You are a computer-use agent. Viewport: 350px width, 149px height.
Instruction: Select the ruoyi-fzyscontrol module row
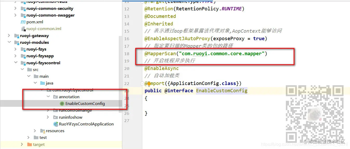[x=43, y=63]
